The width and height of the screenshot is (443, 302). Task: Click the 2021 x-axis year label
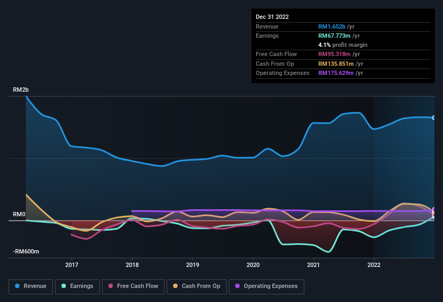click(313, 265)
